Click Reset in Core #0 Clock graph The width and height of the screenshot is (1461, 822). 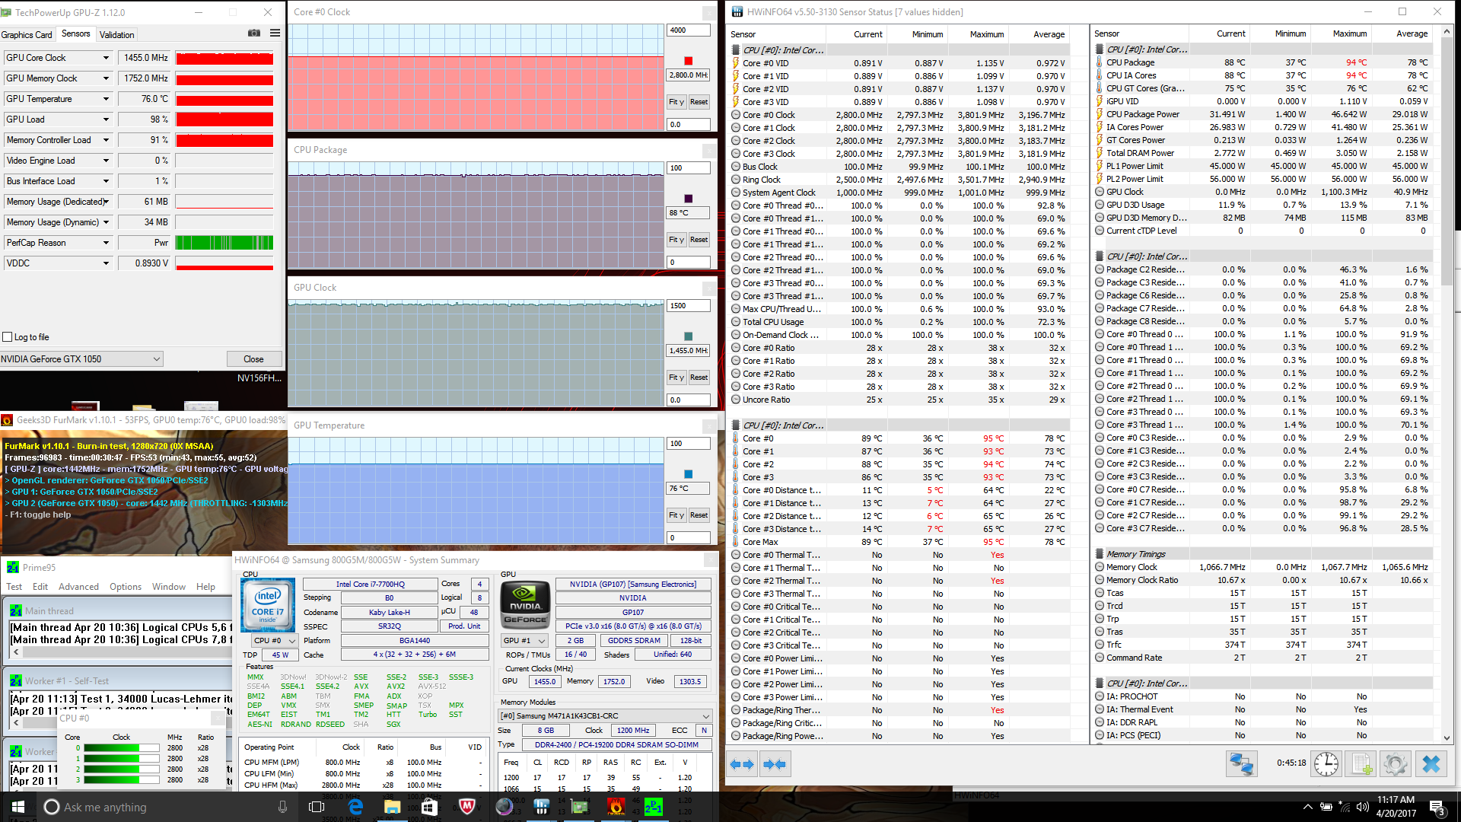(699, 102)
